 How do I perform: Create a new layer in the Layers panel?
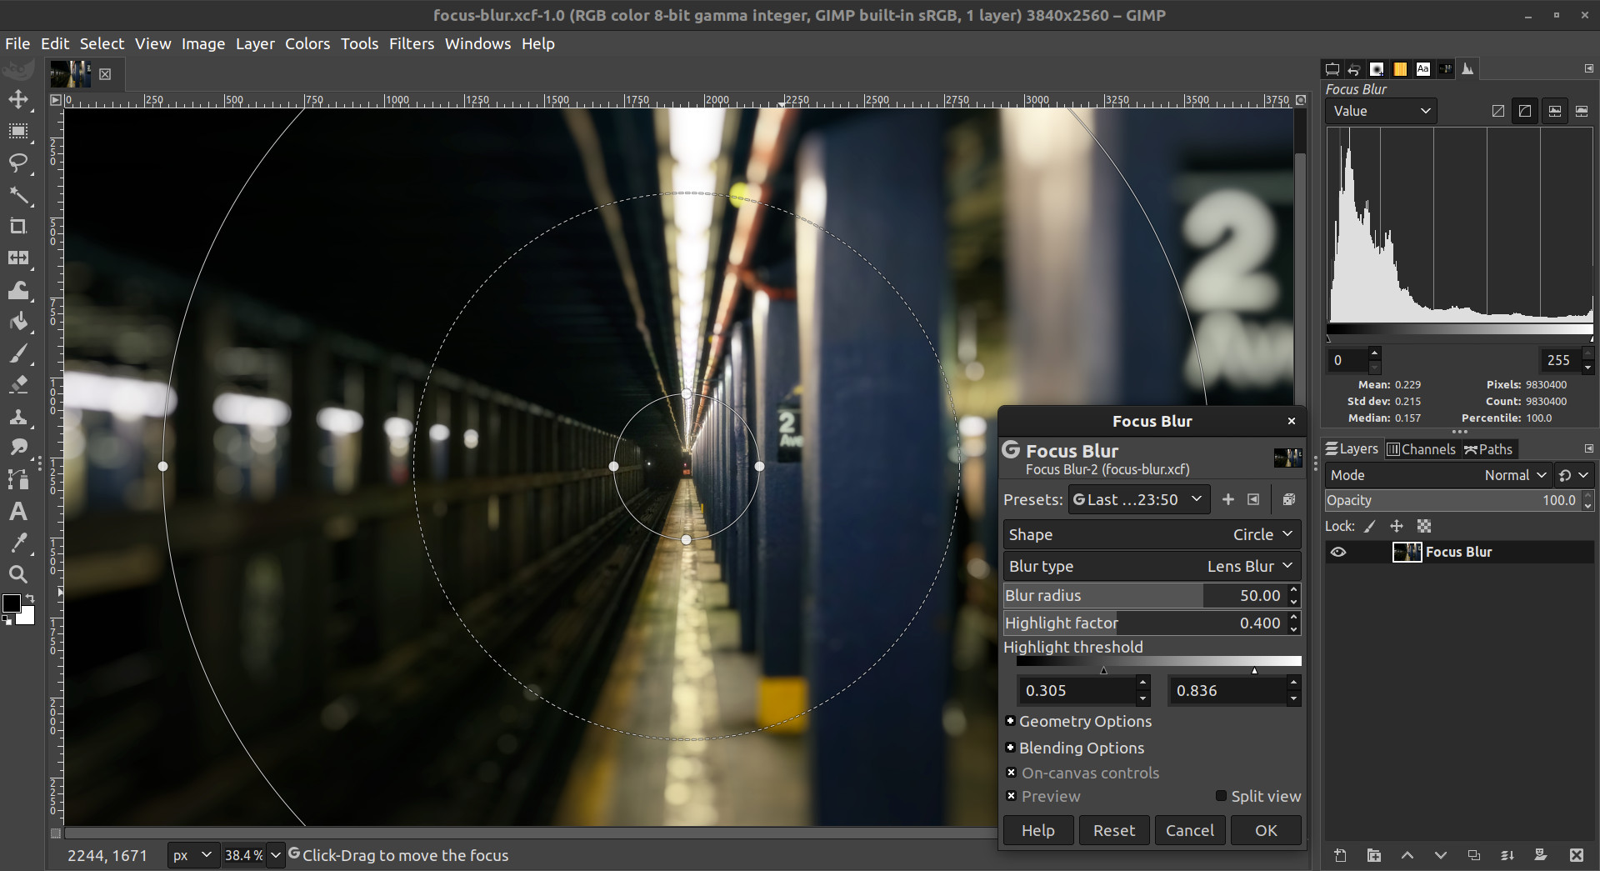(1340, 855)
